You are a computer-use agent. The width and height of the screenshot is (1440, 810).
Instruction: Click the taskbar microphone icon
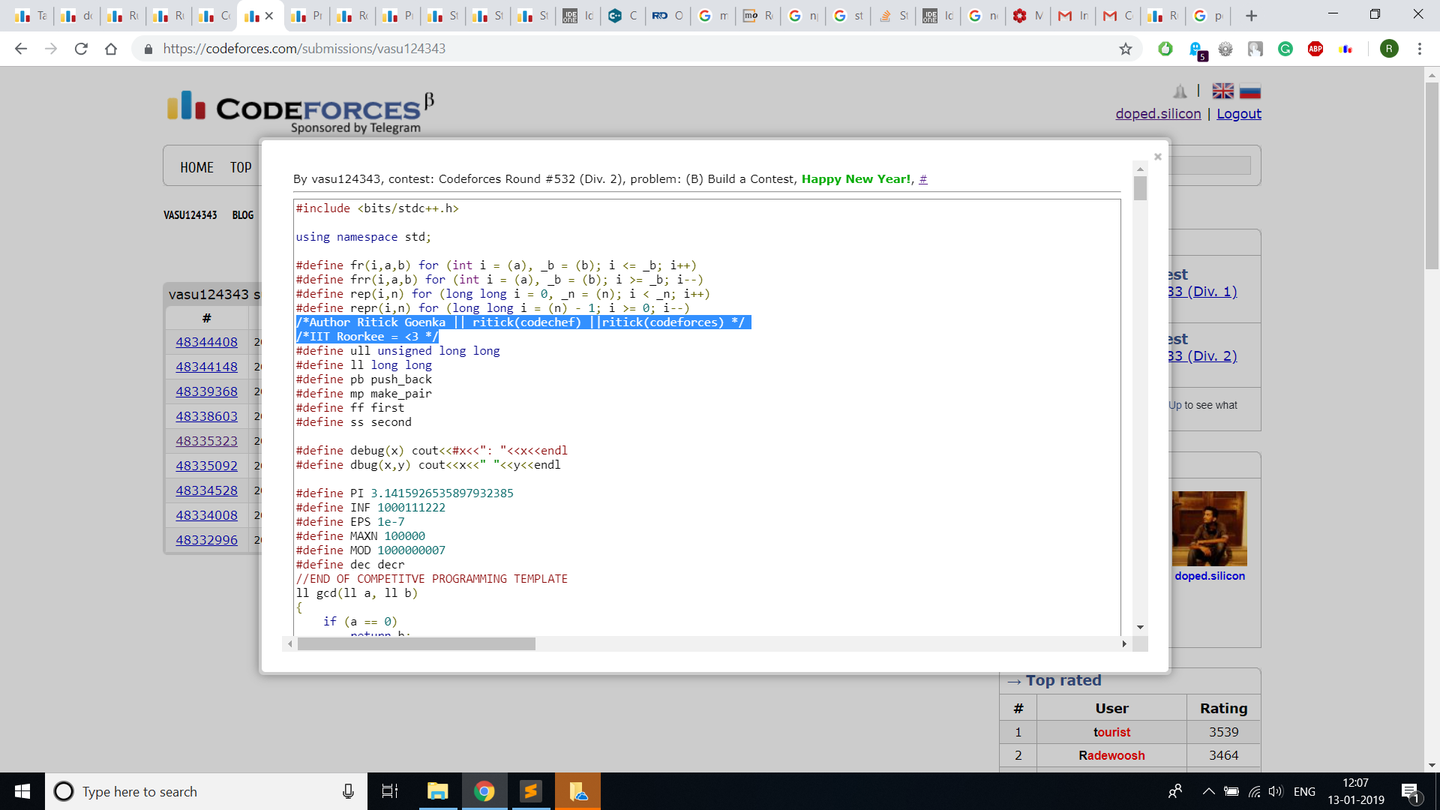348,791
